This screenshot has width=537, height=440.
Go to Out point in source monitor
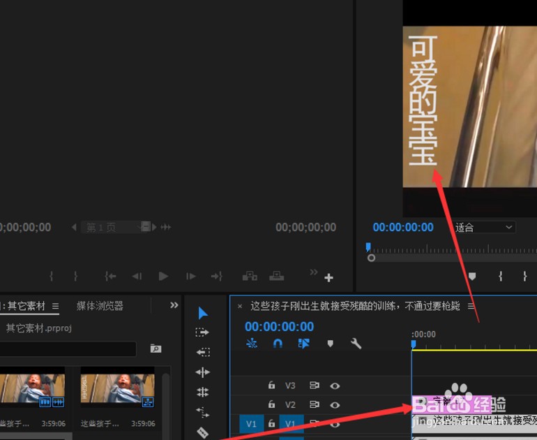[217, 276]
